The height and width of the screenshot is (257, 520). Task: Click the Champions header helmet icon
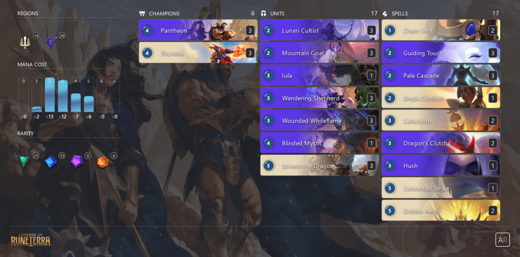pyautogui.click(x=142, y=14)
